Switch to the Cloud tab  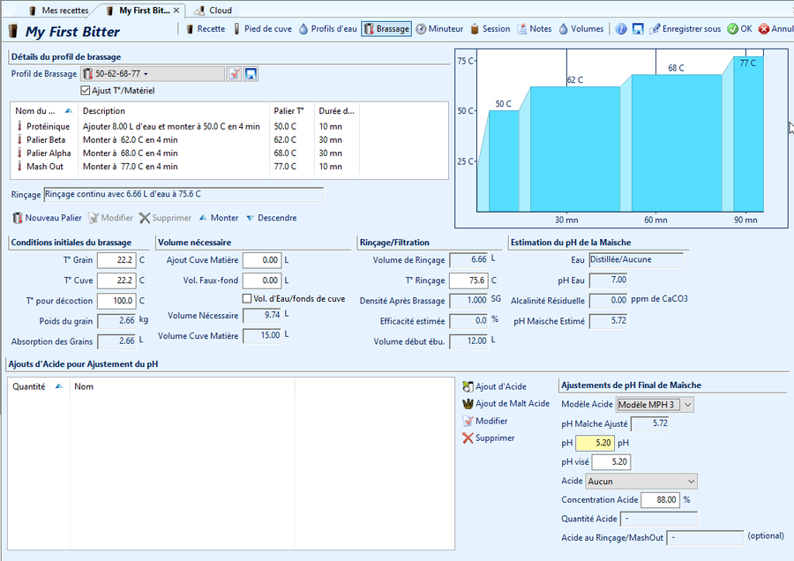click(213, 11)
